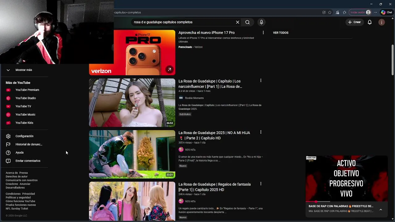
Task: Click the Rookie Moments channel name
Action: 194,98
